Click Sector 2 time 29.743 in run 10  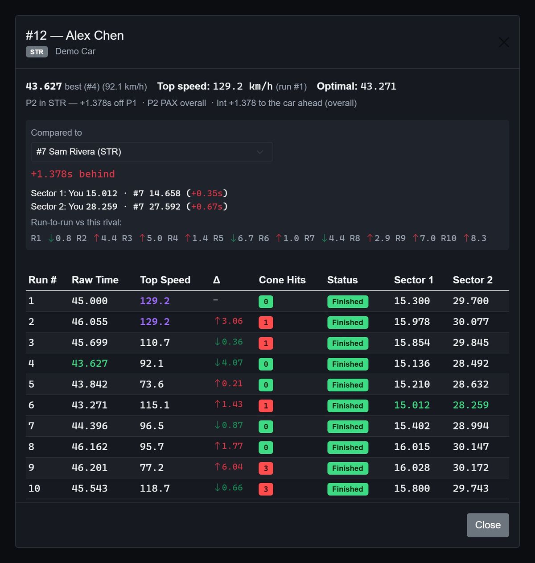(x=471, y=488)
